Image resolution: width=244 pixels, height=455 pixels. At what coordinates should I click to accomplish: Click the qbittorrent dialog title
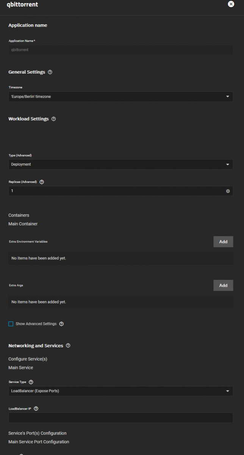click(22, 5)
